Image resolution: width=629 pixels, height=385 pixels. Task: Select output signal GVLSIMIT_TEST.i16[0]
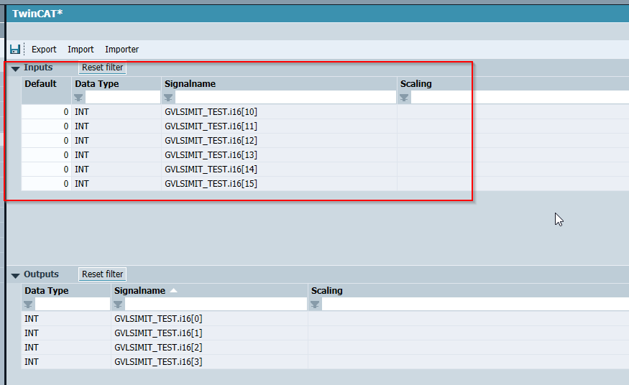coord(158,318)
